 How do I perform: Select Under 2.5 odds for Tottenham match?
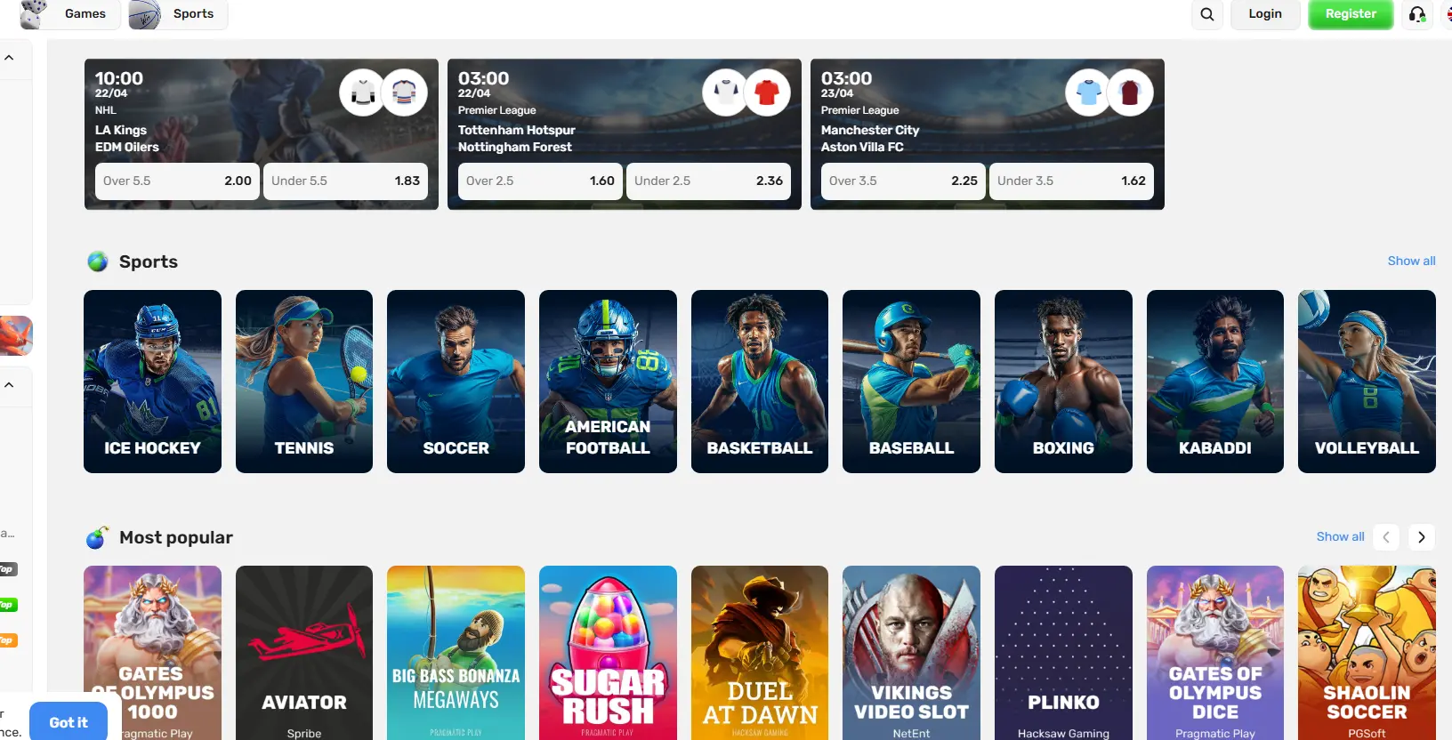708,181
